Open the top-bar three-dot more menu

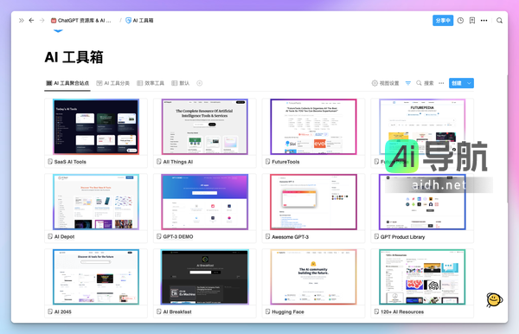(484, 21)
